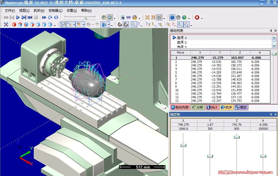Play the machine simulation
Image resolution: width=278 pixels, height=176 pixels.
(18, 17)
